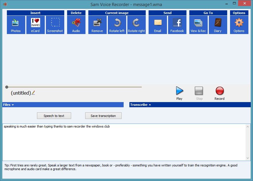Screen dimensions: 253x181
Task: Expand the Files panel
Action: click(x=63, y=105)
